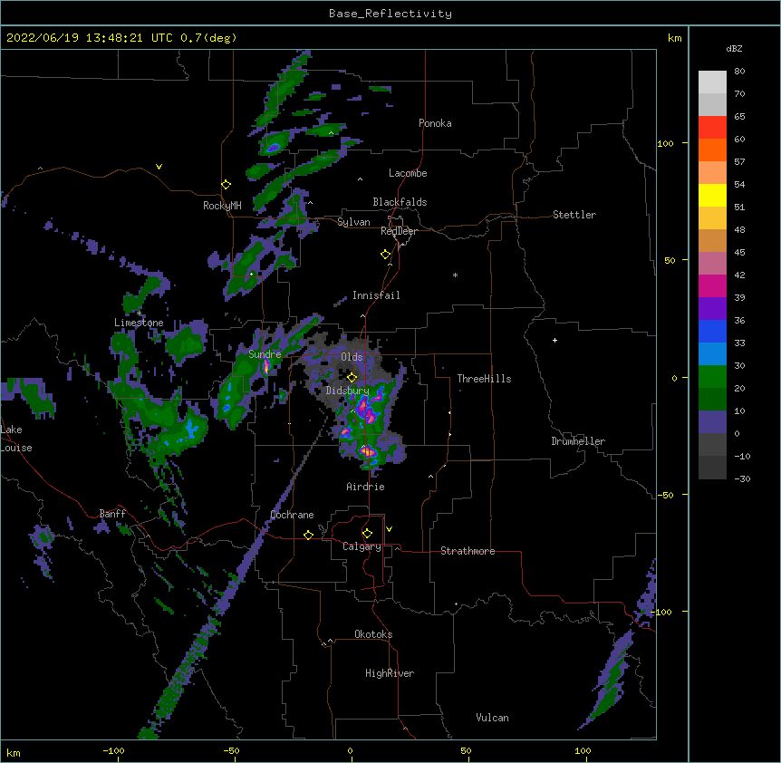Select the 80 dBZ light gray swatch
Image resolution: width=781 pixels, height=763 pixels.
point(712,82)
